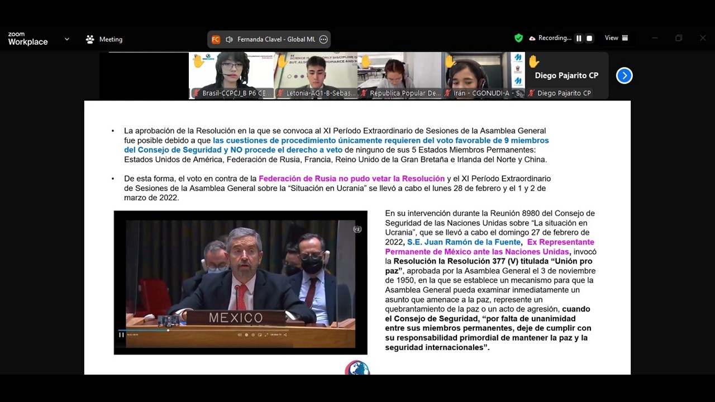
Task: Open the View layout menu
Action: point(616,38)
